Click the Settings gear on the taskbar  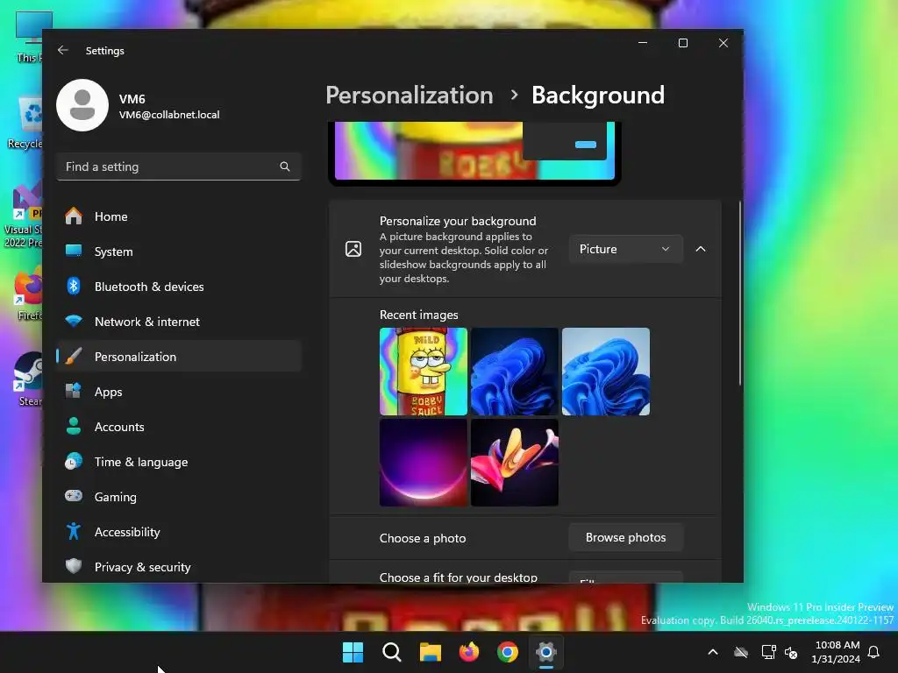point(546,652)
